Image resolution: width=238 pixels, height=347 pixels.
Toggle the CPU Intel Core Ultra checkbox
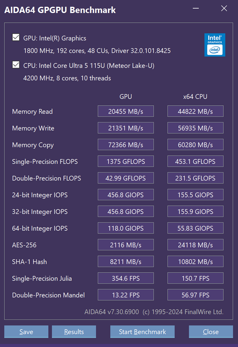[x=16, y=65]
